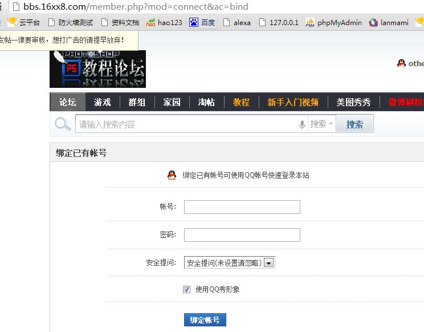Click the 绑定帐号 button
The image size is (424, 332).
coord(205,320)
